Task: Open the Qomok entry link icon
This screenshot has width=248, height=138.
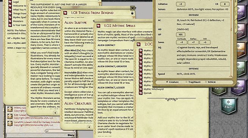Action: click(x=141, y=93)
